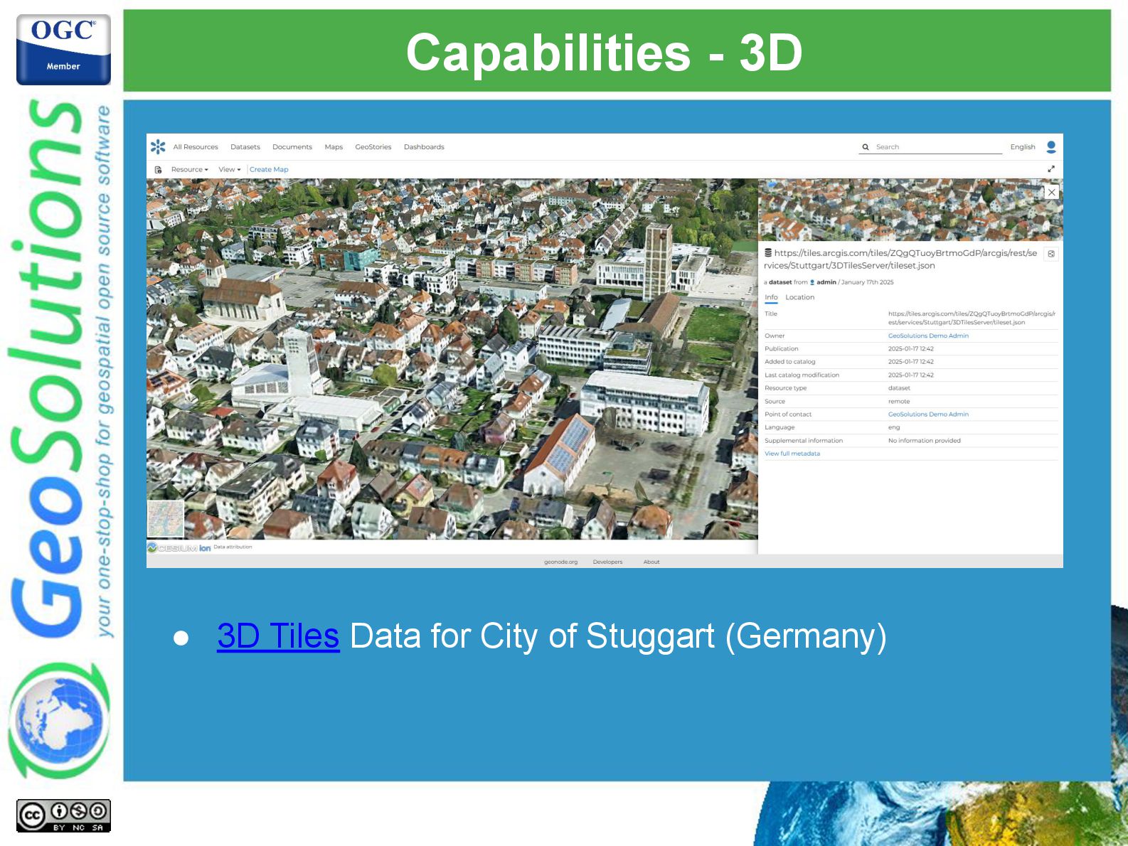Open the GeoStories menu item

pyautogui.click(x=373, y=147)
